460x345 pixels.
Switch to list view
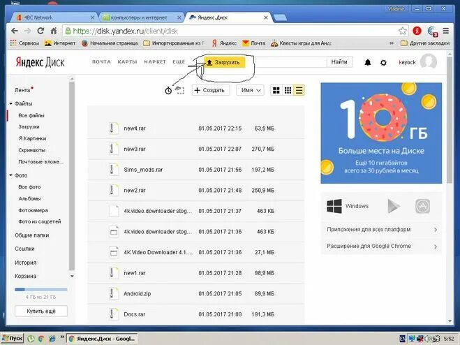[299, 90]
